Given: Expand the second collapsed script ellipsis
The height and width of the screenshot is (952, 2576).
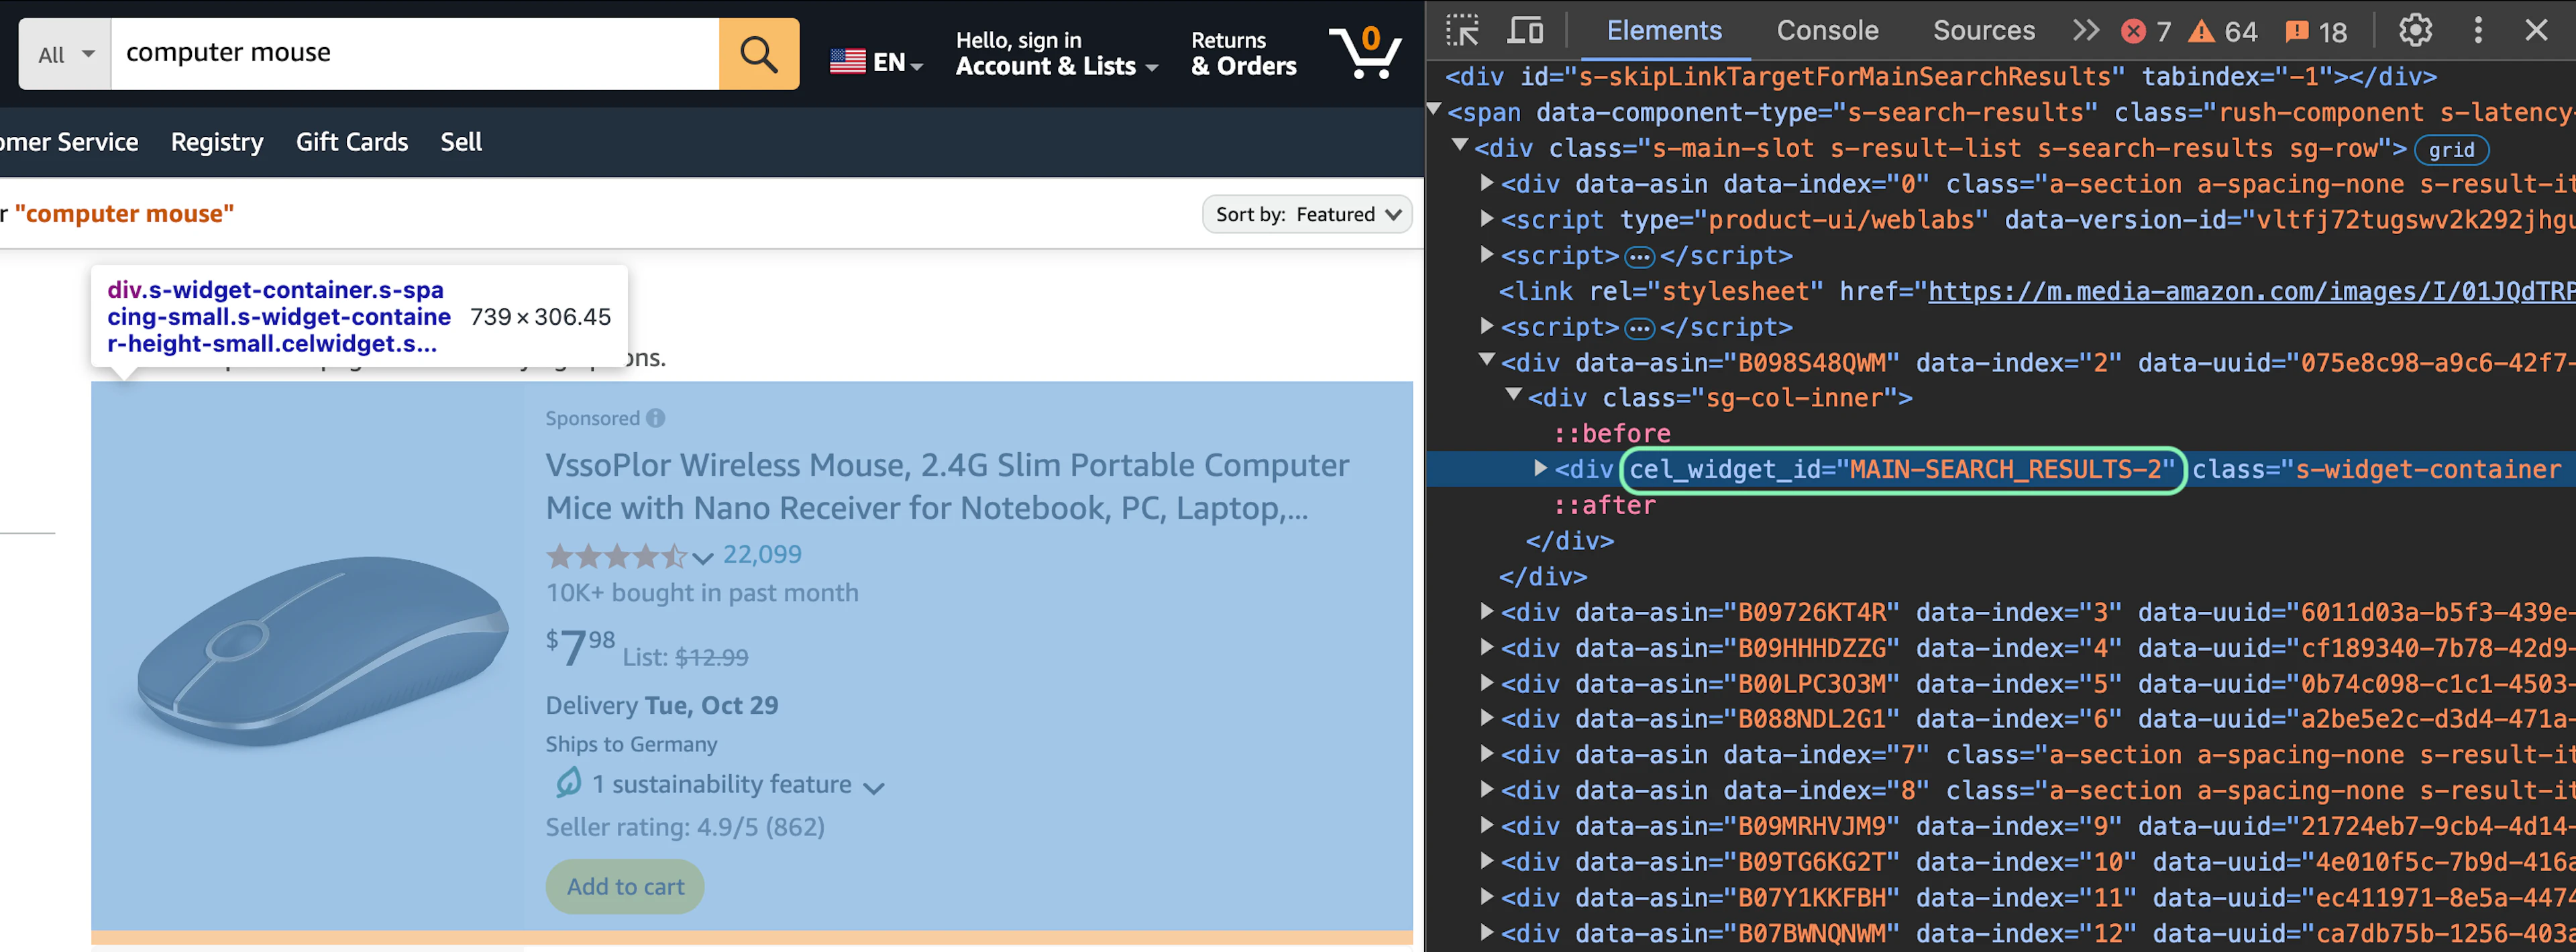Looking at the screenshot, I should [1639, 329].
